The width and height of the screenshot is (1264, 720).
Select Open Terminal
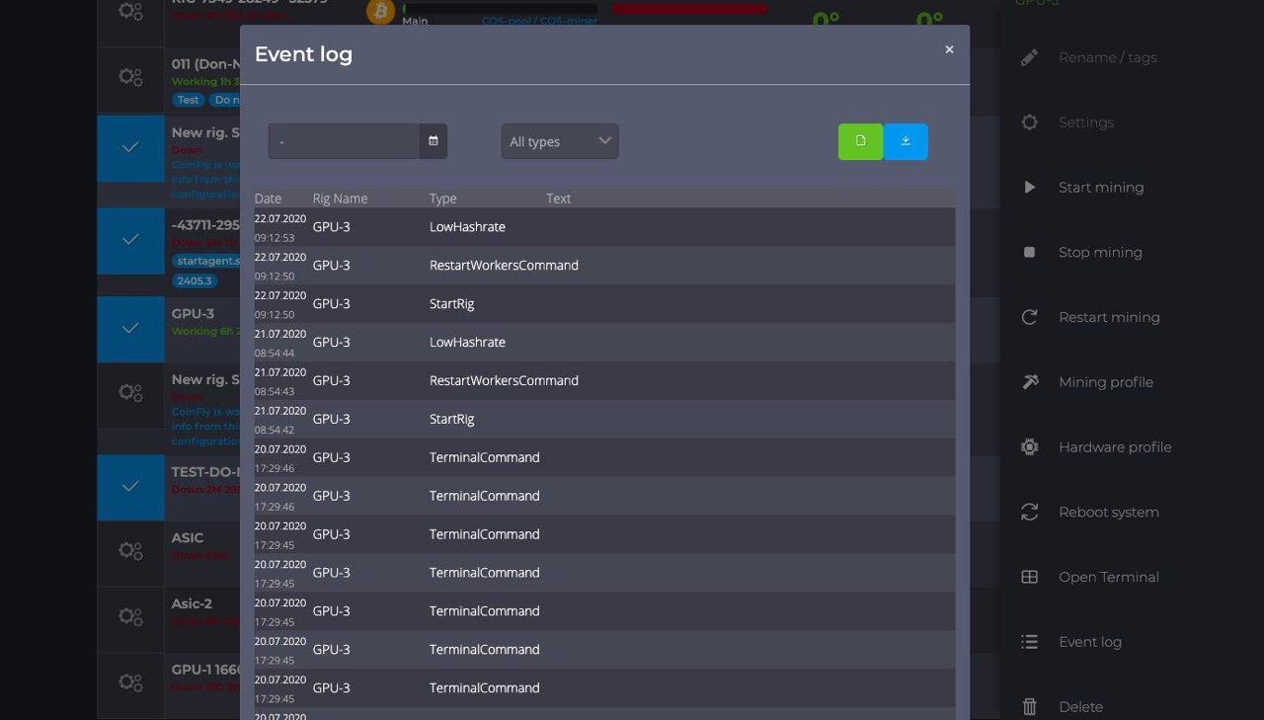(1109, 577)
